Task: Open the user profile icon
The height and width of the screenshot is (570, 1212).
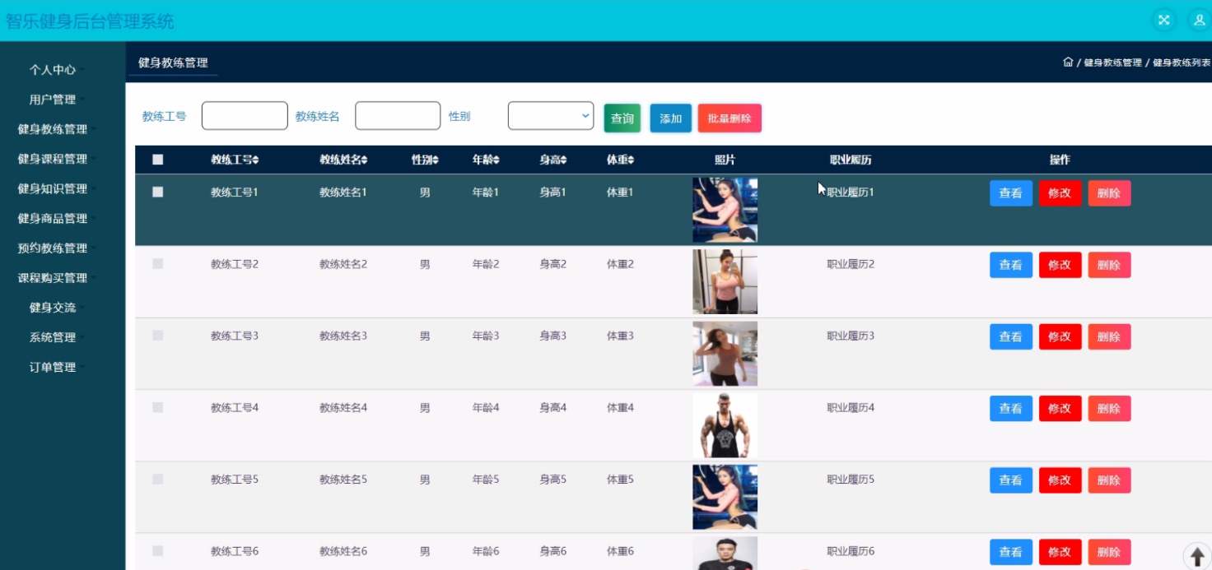Action: pos(1199,21)
